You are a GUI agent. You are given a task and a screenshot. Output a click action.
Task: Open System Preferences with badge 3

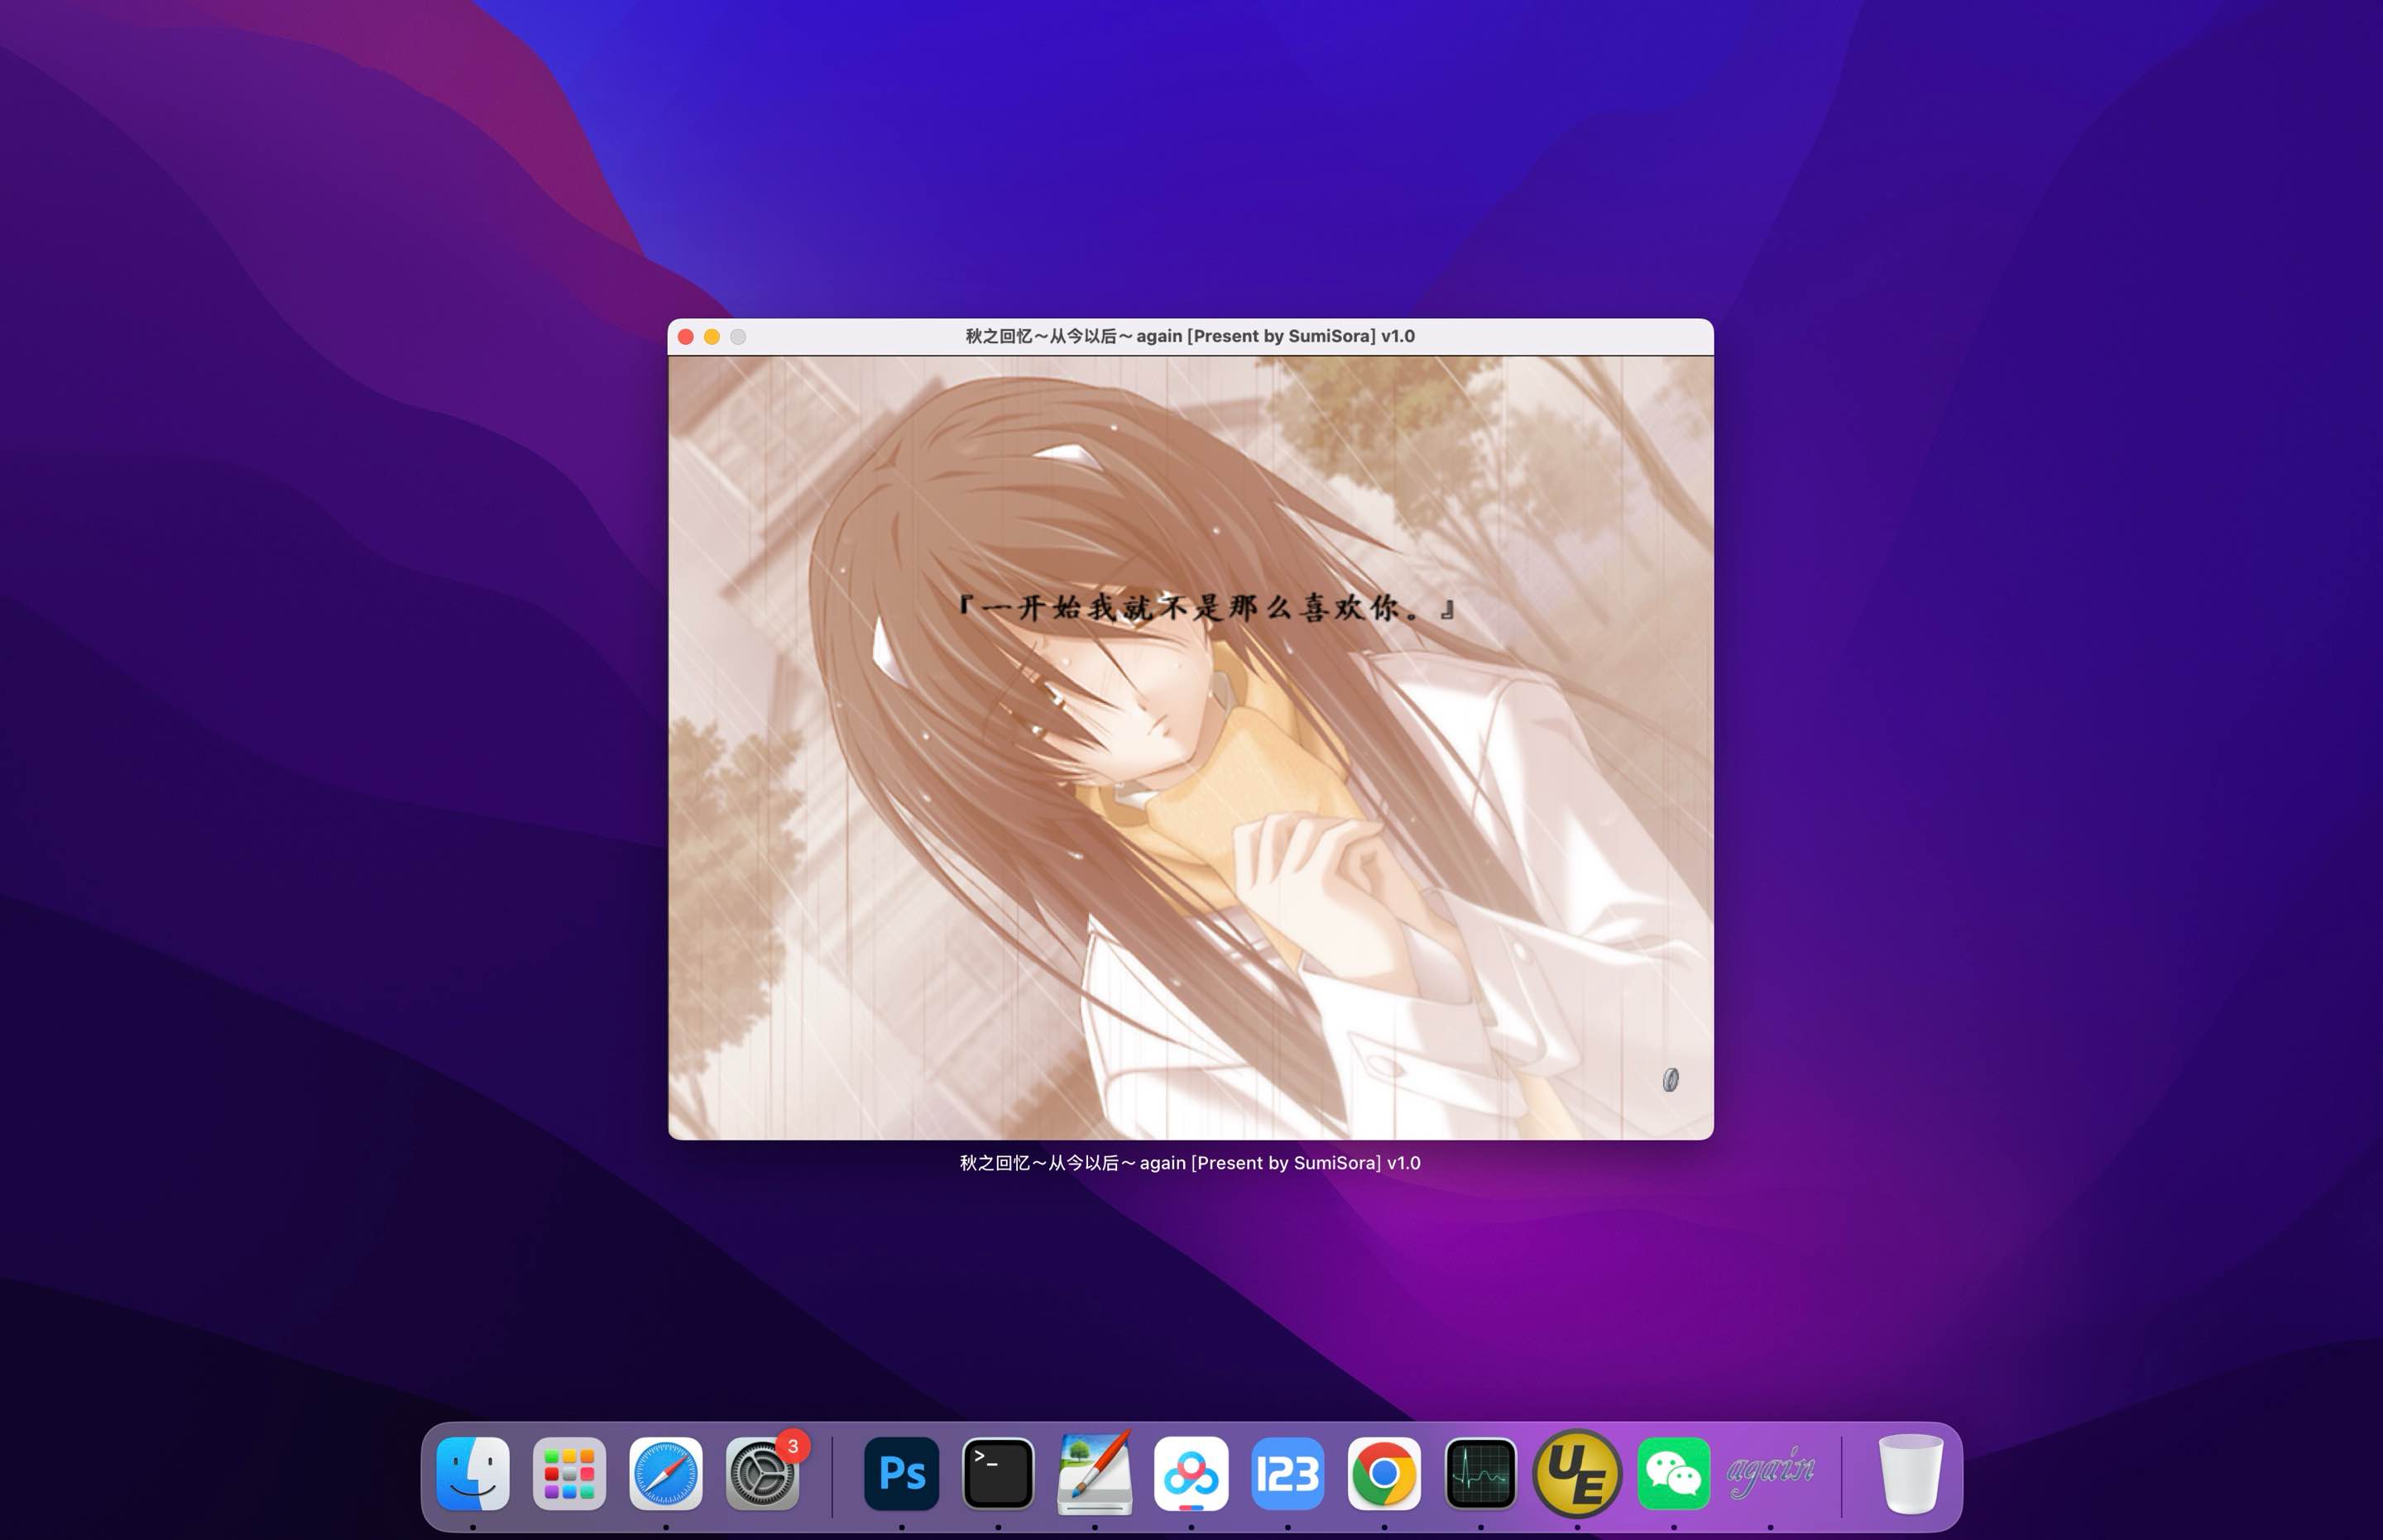tap(762, 1473)
